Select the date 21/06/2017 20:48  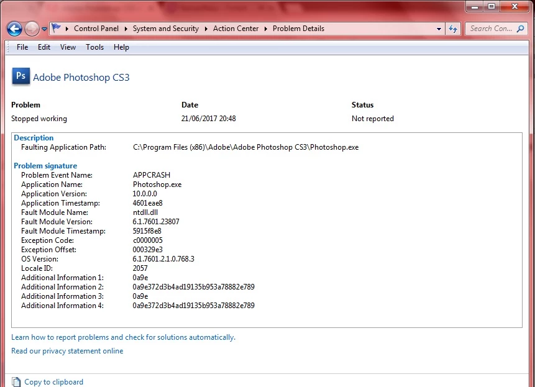pos(209,119)
